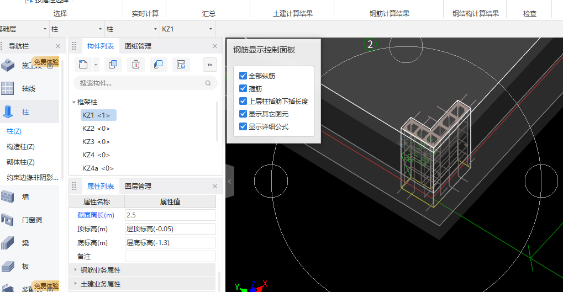Click the component list panel grip handle
This screenshot has width=563, height=292.
75,46
